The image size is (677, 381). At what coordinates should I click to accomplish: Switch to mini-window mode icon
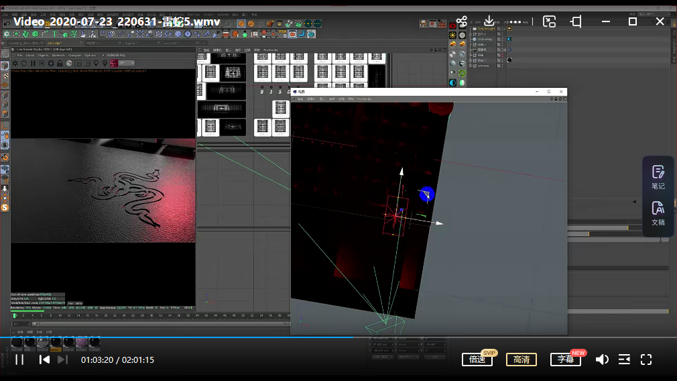point(549,21)
